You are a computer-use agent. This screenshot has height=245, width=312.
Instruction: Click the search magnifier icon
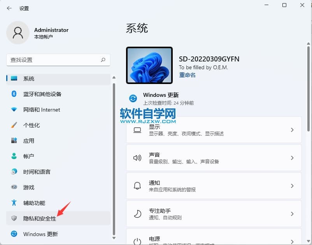103,60
